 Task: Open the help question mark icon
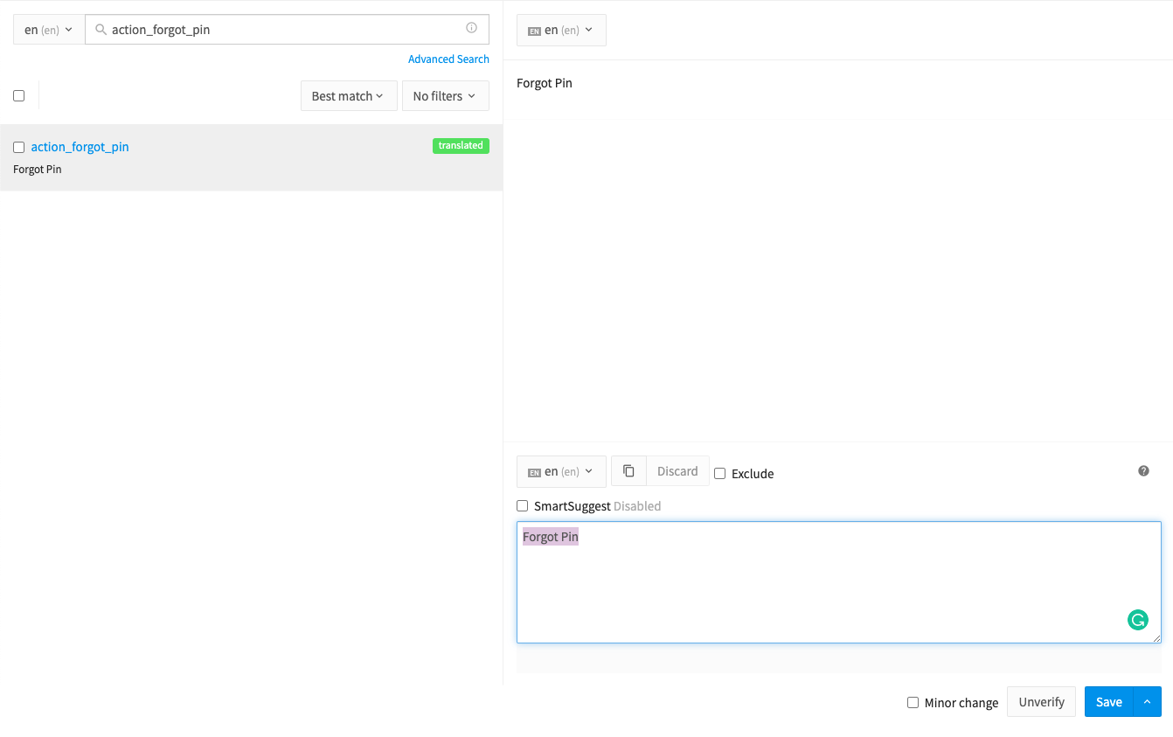pyautogui.click(x=1143, y=471)
